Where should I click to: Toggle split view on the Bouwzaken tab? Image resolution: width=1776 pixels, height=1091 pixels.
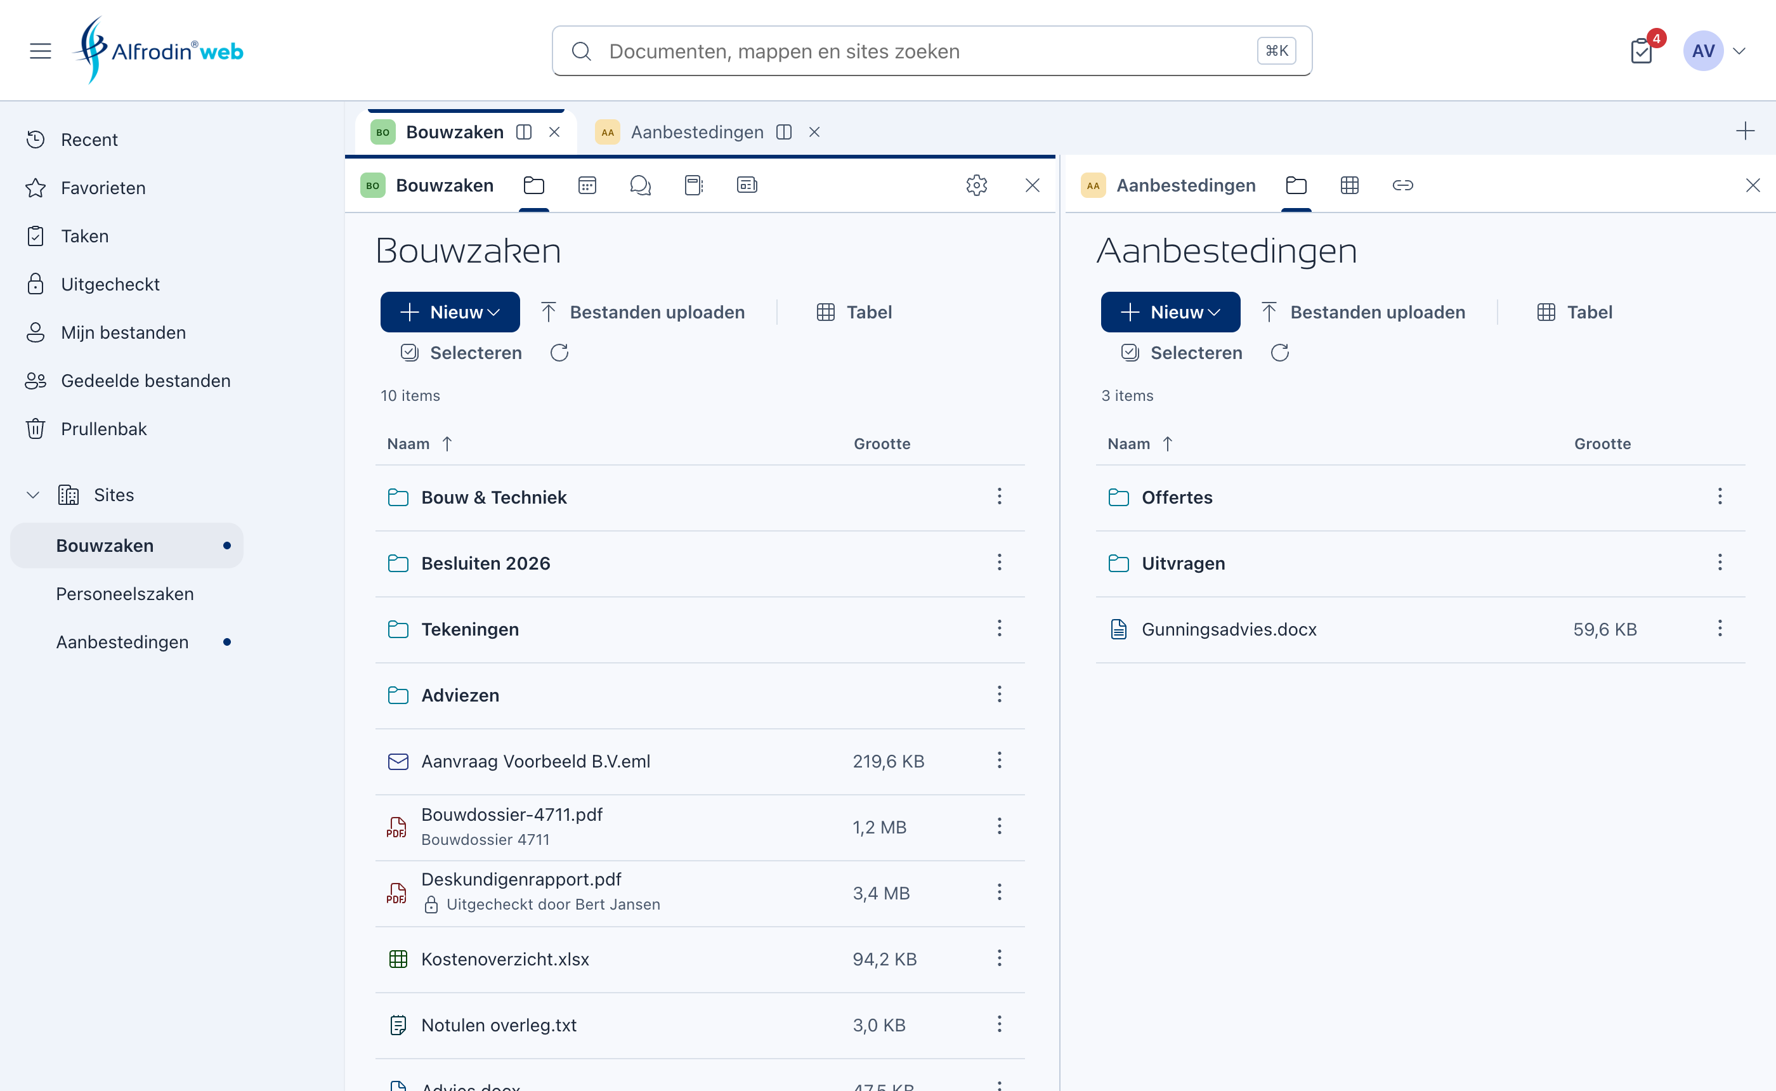point(525,132)
